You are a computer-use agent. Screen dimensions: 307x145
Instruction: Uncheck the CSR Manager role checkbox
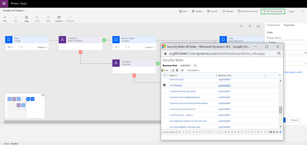point(164,85)
